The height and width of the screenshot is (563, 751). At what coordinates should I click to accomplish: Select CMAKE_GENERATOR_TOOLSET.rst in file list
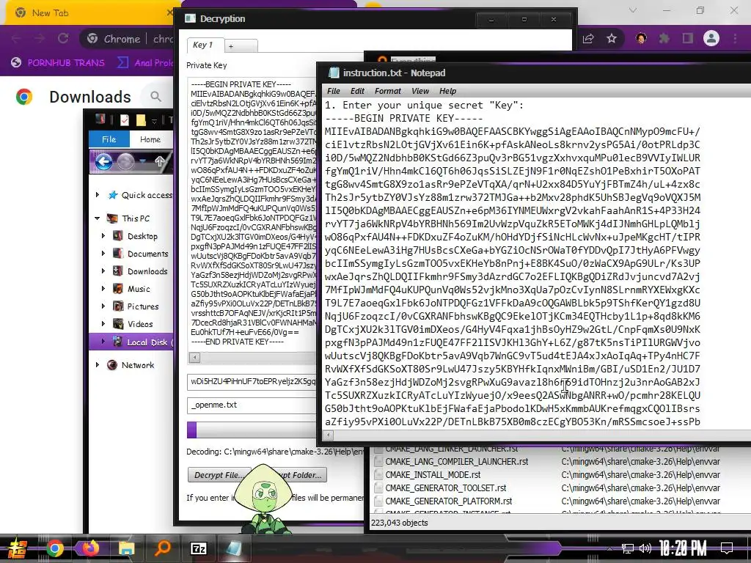click(446, 487)
